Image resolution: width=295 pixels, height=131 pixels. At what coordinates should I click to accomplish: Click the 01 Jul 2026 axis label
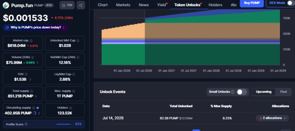(x=144, y=71)
